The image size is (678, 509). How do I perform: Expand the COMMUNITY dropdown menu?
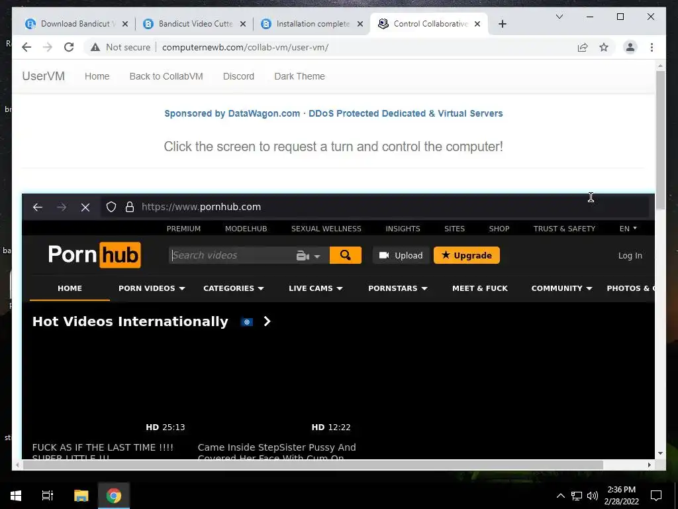[561, 288]
